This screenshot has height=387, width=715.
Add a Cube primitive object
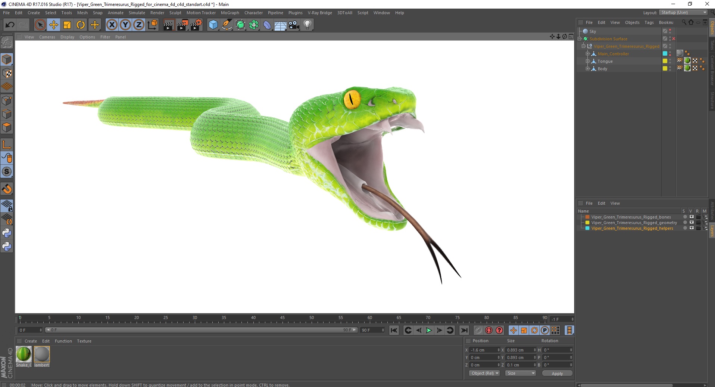pos(213,25)
